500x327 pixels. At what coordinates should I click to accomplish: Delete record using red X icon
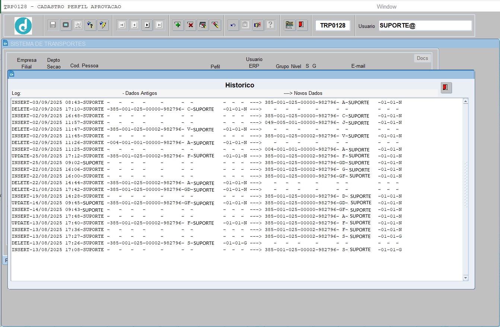[x=191, y=25]
